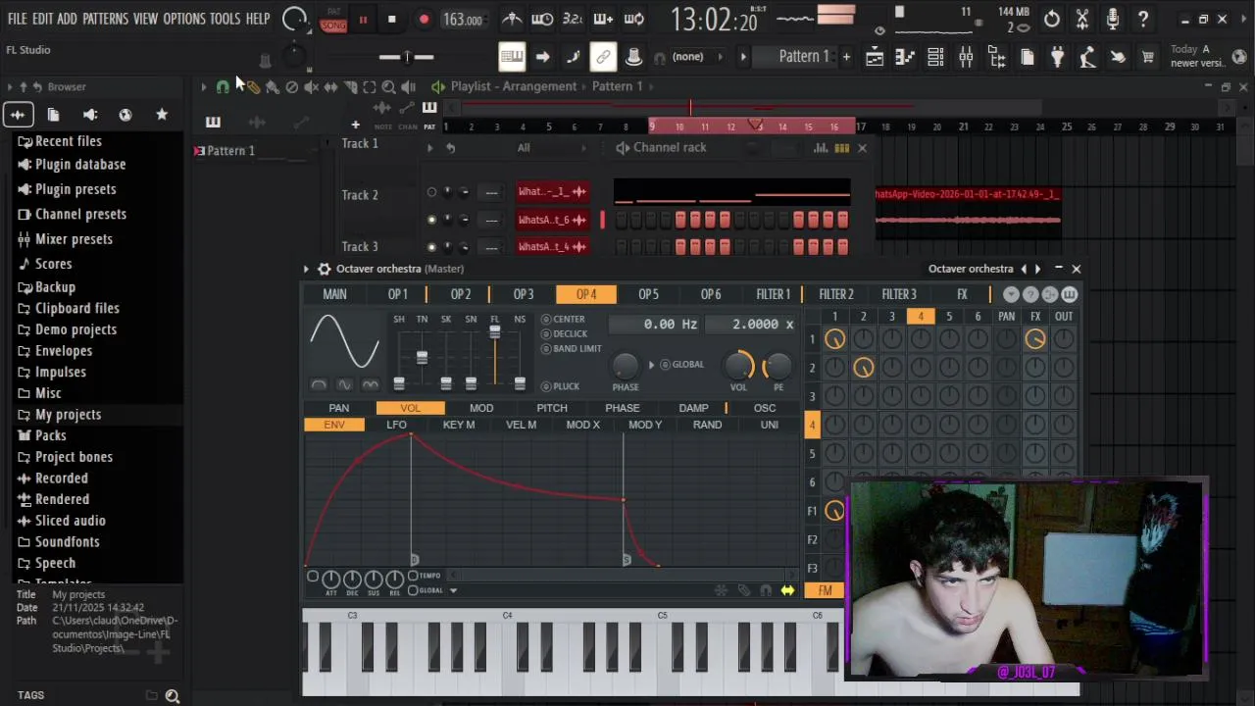Image resolution: width=1255 pixels, height=706 pixels.
Task: Select next Octaver orchestra preset arrow
Action: pos(1037,269)
